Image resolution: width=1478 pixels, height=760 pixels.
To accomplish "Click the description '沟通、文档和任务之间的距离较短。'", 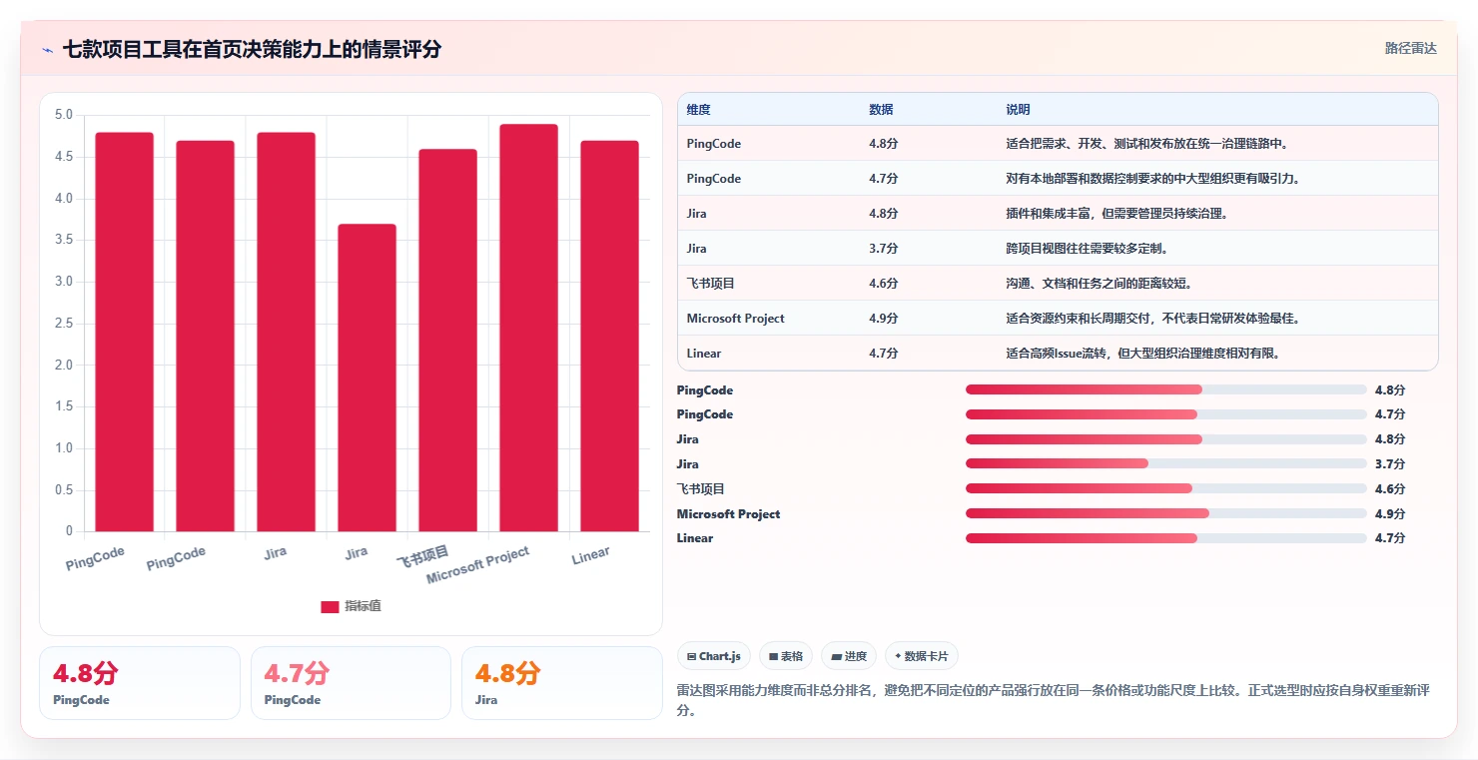I will [x=1100, y=284].
